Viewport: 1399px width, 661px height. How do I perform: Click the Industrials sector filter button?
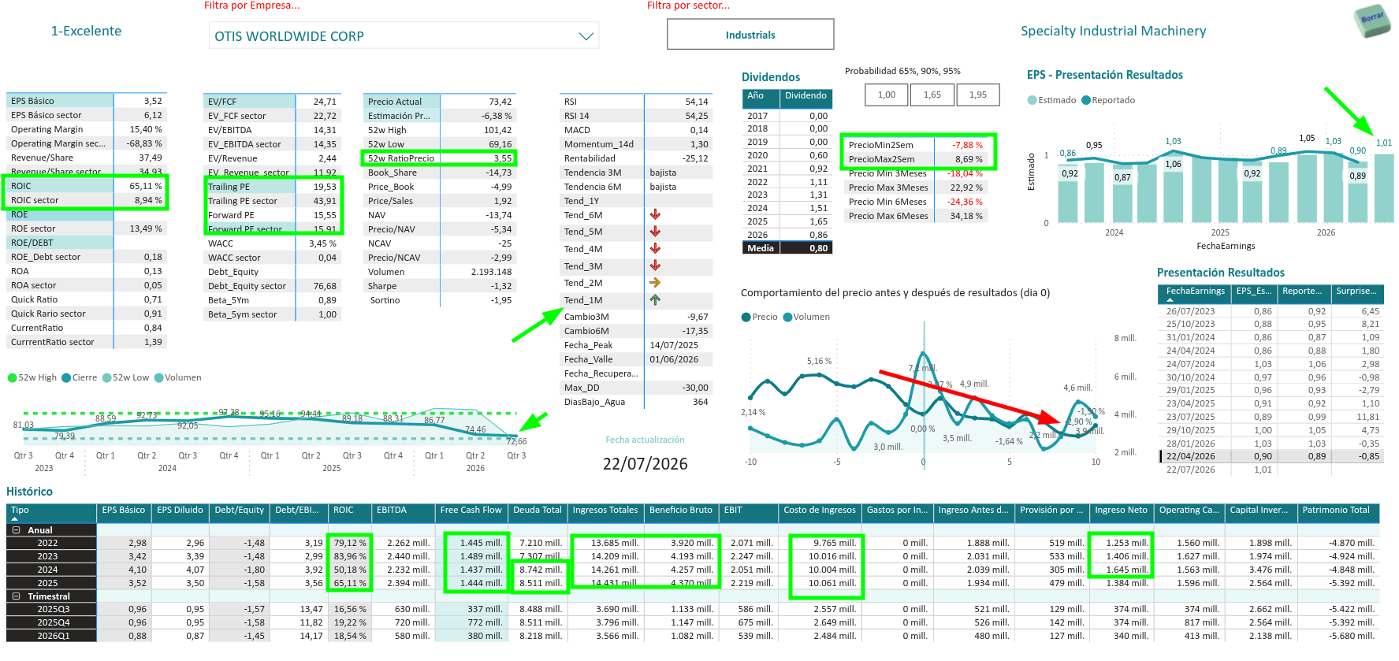point(750,35)
